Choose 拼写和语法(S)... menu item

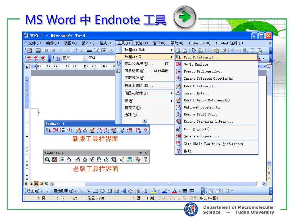coord(145,64)
